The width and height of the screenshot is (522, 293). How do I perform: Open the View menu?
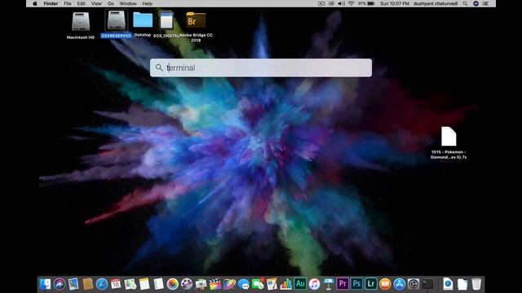(x=96, y=3)
